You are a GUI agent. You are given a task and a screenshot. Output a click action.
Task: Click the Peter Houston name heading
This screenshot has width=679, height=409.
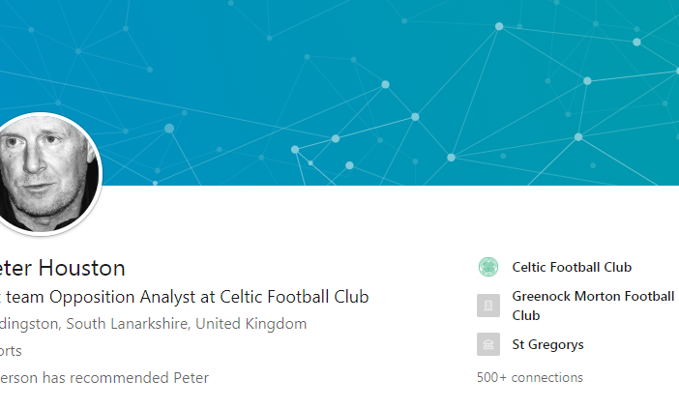63,268
